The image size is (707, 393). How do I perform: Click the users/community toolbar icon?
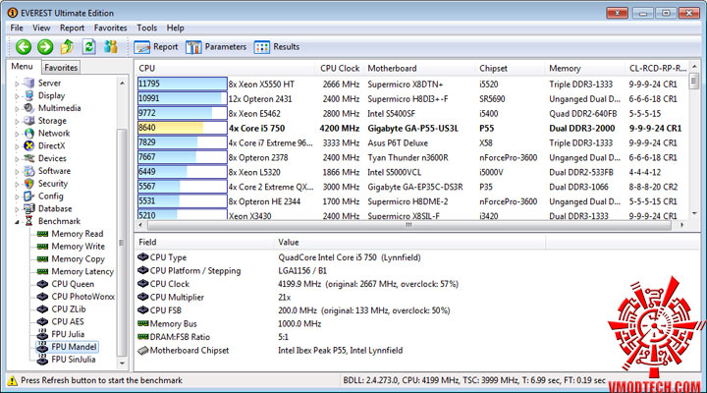click(110, 46)
